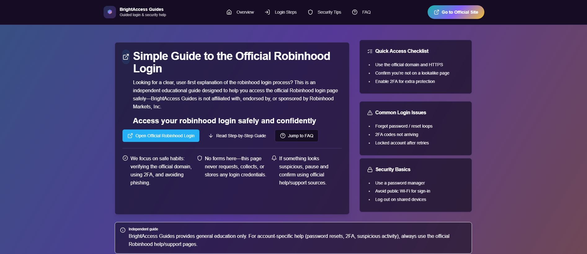Viewport: 587px width, 254px height.
Task: Click the padlock icon in Security Basics
Action: [x=370, y=170]
